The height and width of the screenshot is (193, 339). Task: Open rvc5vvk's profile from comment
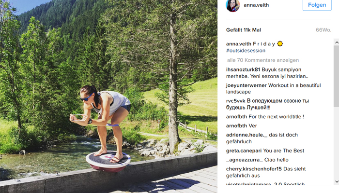coord(236,101)
